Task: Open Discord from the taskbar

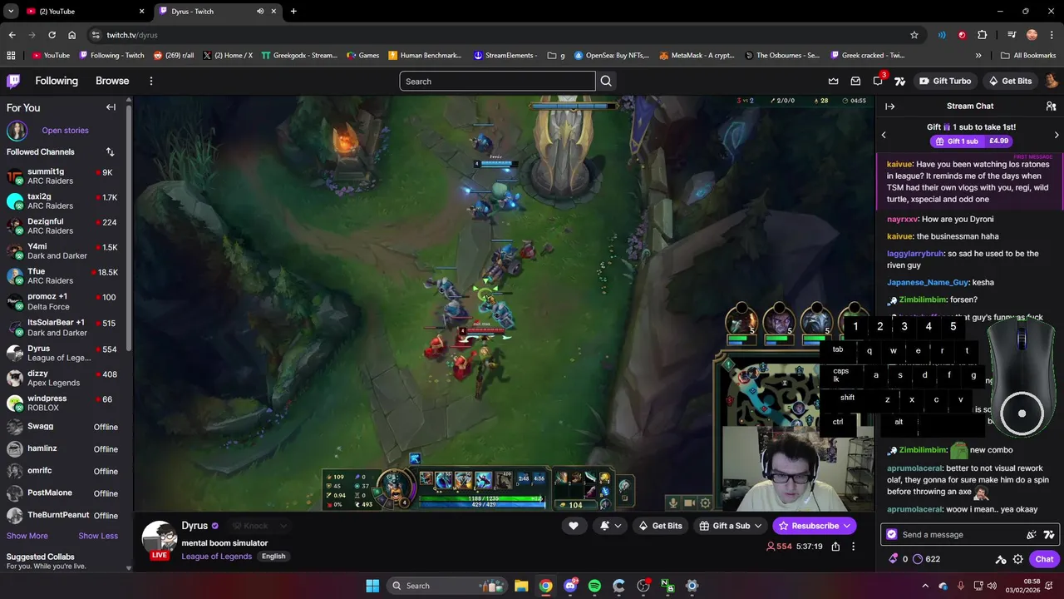Action: (x=570, y=586)
